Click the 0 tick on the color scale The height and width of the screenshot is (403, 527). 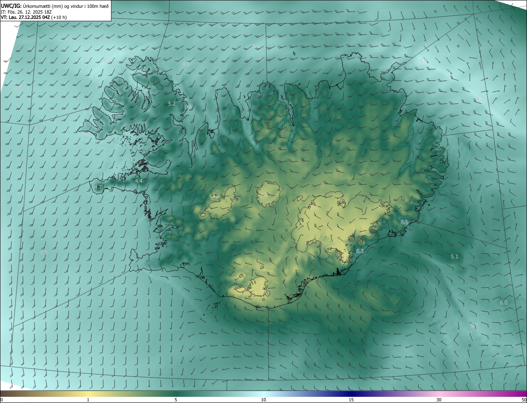(2, 400)
